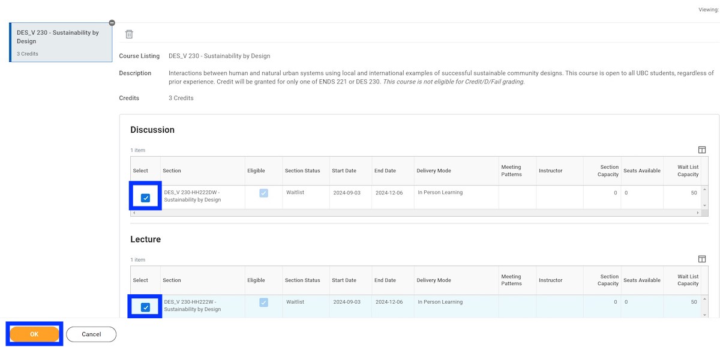Click the trash icon to delete the course
Screen dimensions: 720x347
pyautogui.click(x=128, y=34)
